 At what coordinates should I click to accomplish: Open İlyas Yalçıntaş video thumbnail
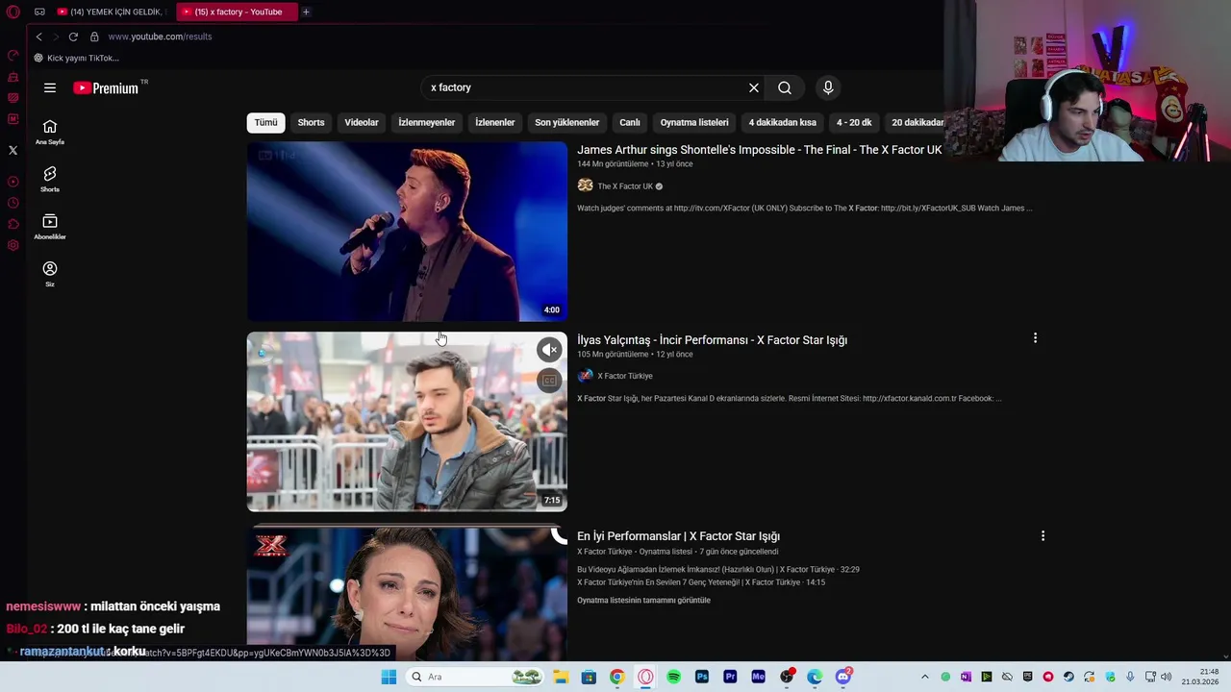pyautogui.click(x=407, y=421)
